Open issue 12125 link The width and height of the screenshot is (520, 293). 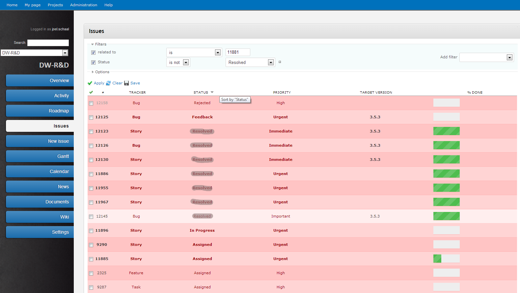click(102, 117)
